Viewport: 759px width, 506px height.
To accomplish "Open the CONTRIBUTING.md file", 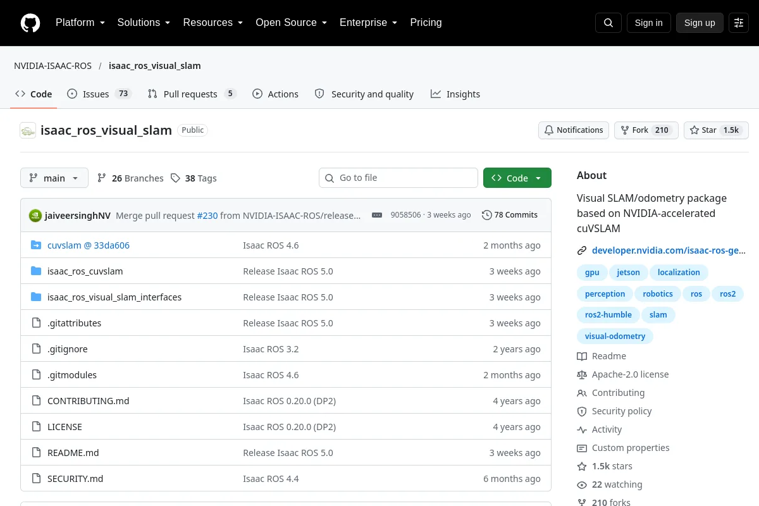I will 89,401.
